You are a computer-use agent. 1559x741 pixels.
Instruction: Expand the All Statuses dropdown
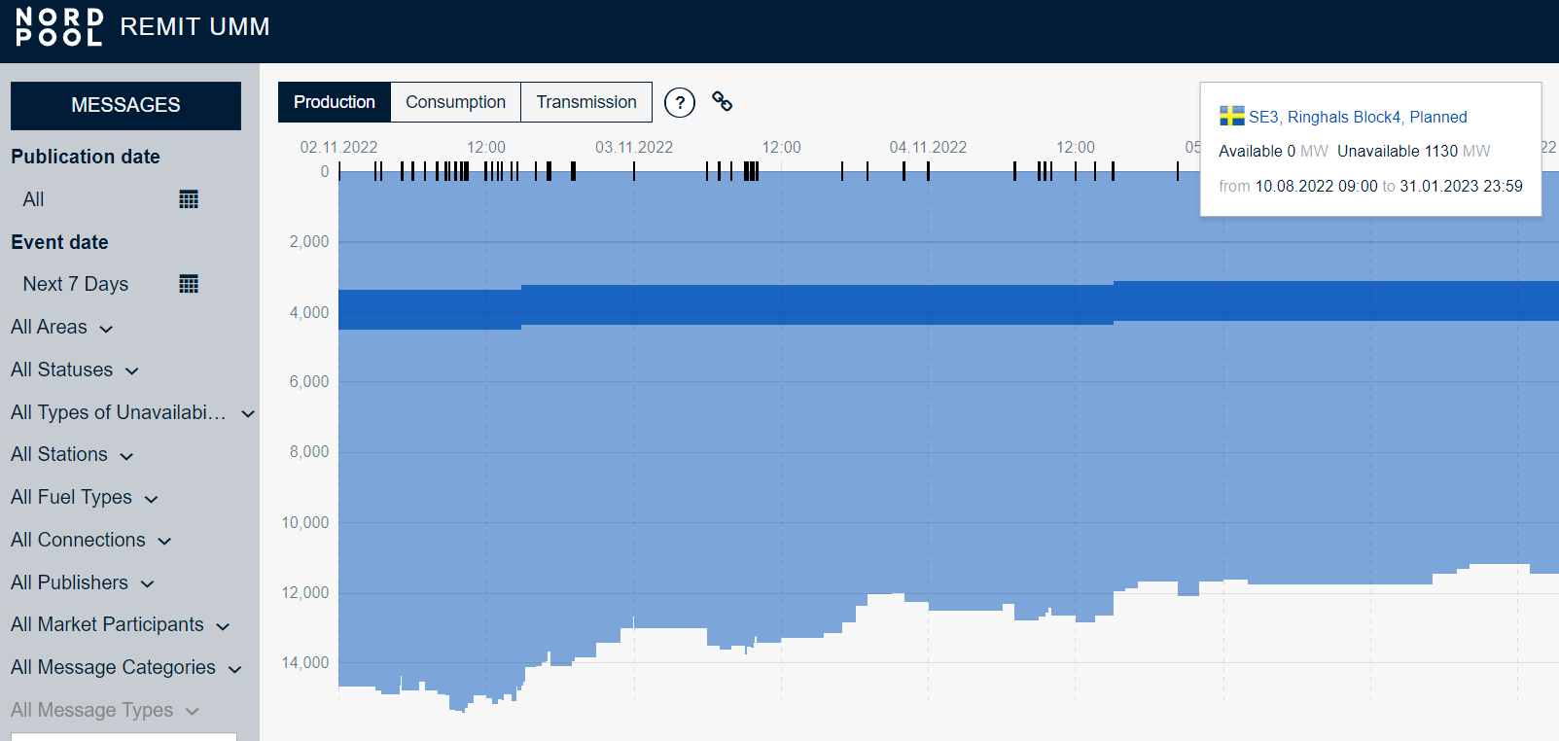click(x=75, y=370)
